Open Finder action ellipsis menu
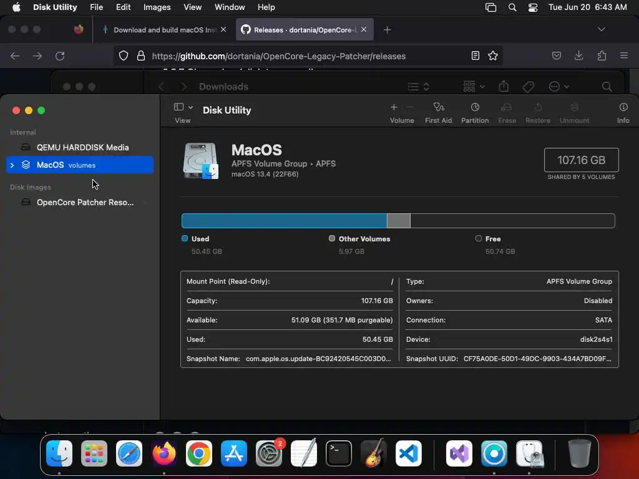The height and width of the screenshot is (479, 639). tap(559, 86)
